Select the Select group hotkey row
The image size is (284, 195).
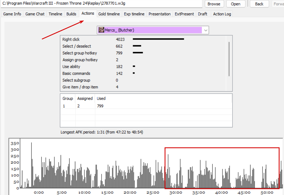click(143, 53)
